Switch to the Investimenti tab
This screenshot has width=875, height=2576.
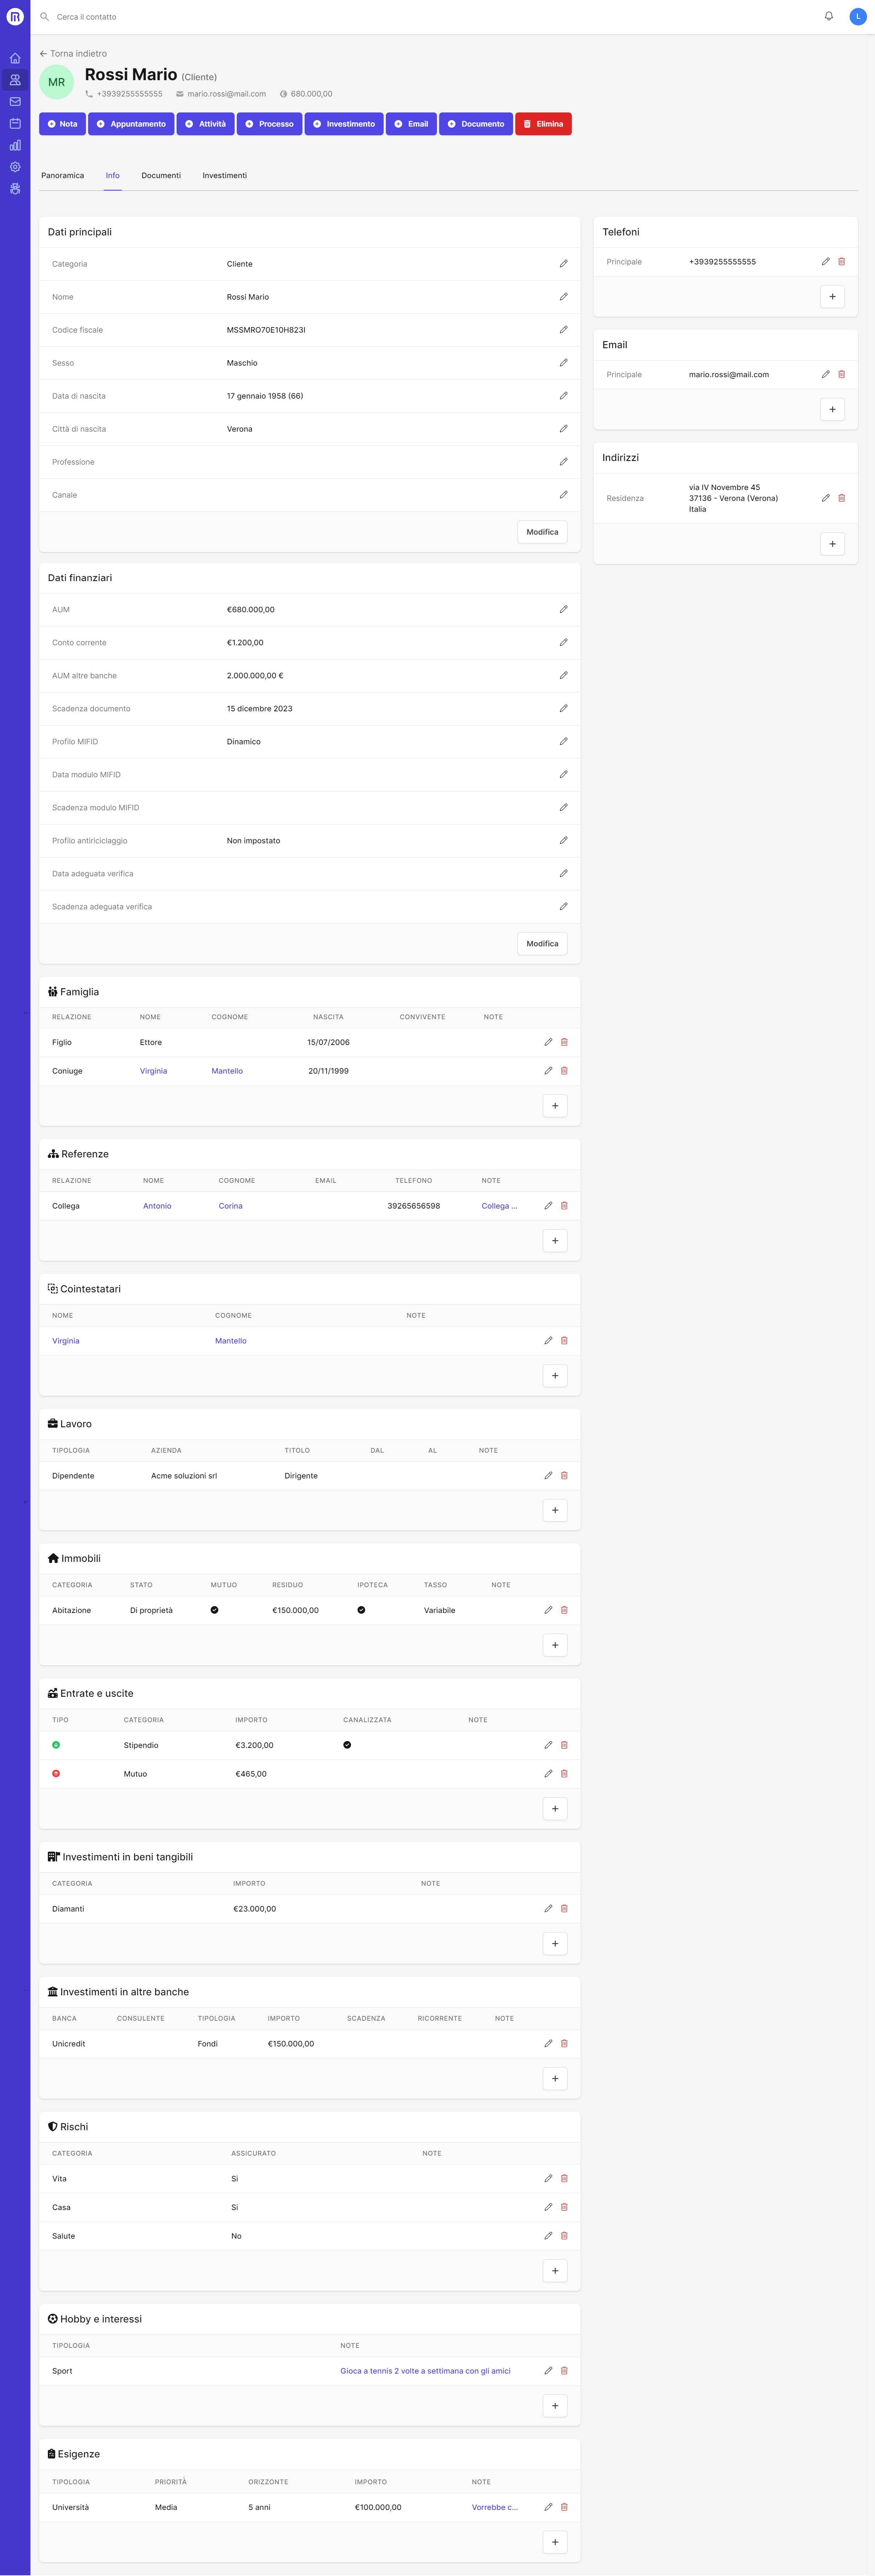pos(224,175)
